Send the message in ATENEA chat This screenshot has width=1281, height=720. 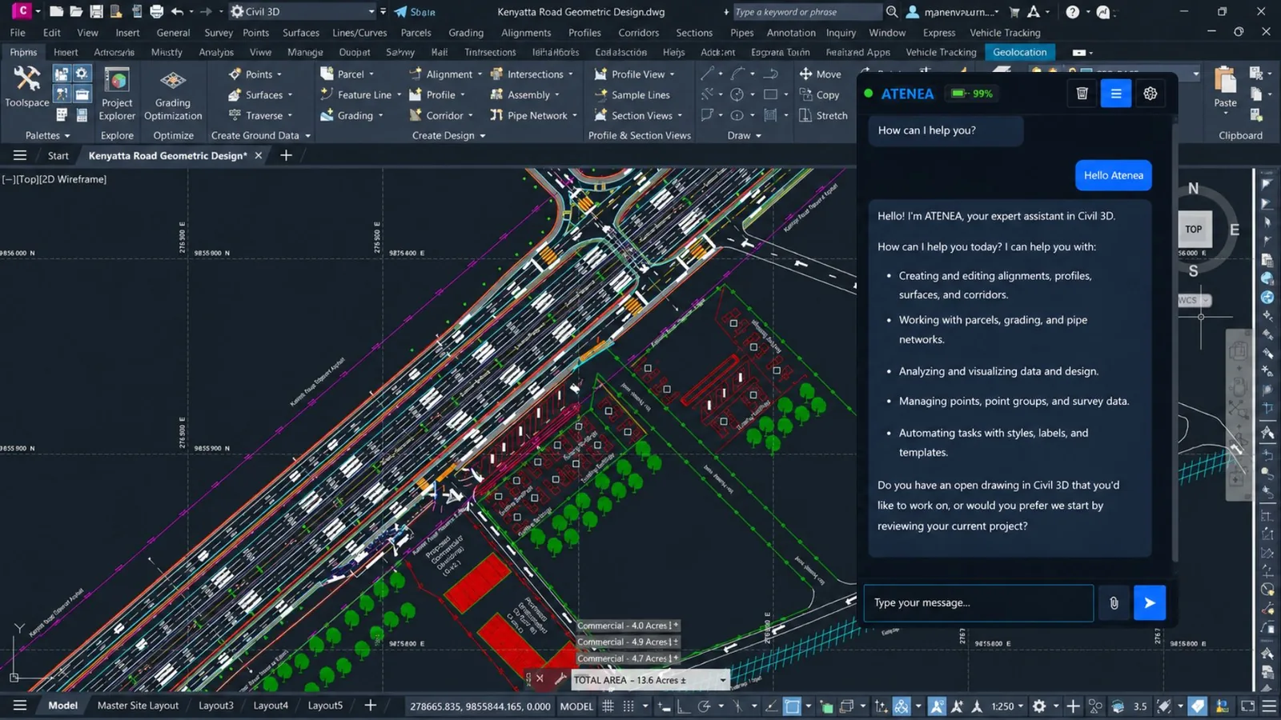click(x=1150, y=603)
